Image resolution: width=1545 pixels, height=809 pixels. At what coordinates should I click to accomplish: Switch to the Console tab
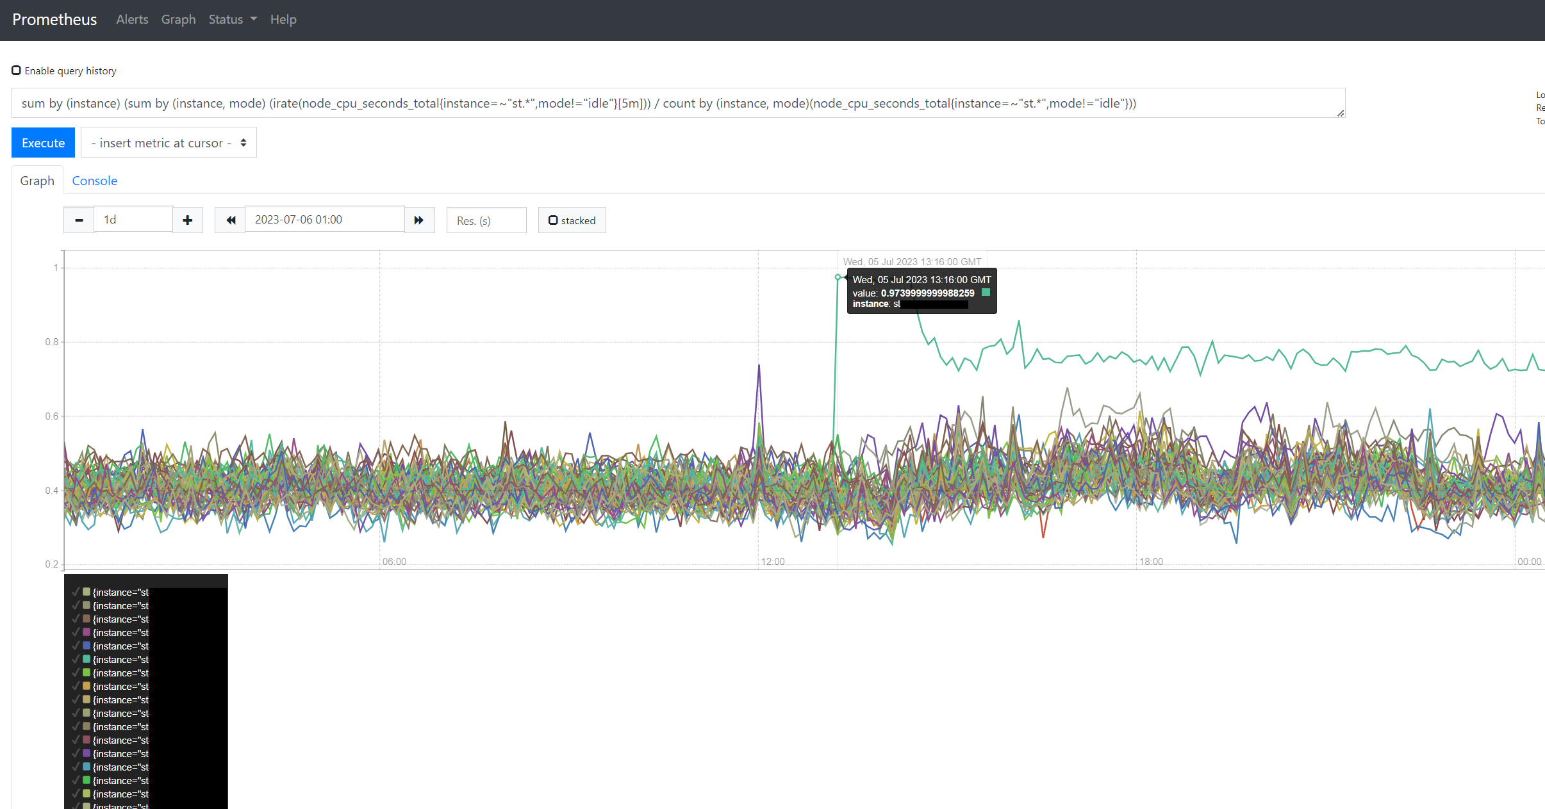[94, 181]
